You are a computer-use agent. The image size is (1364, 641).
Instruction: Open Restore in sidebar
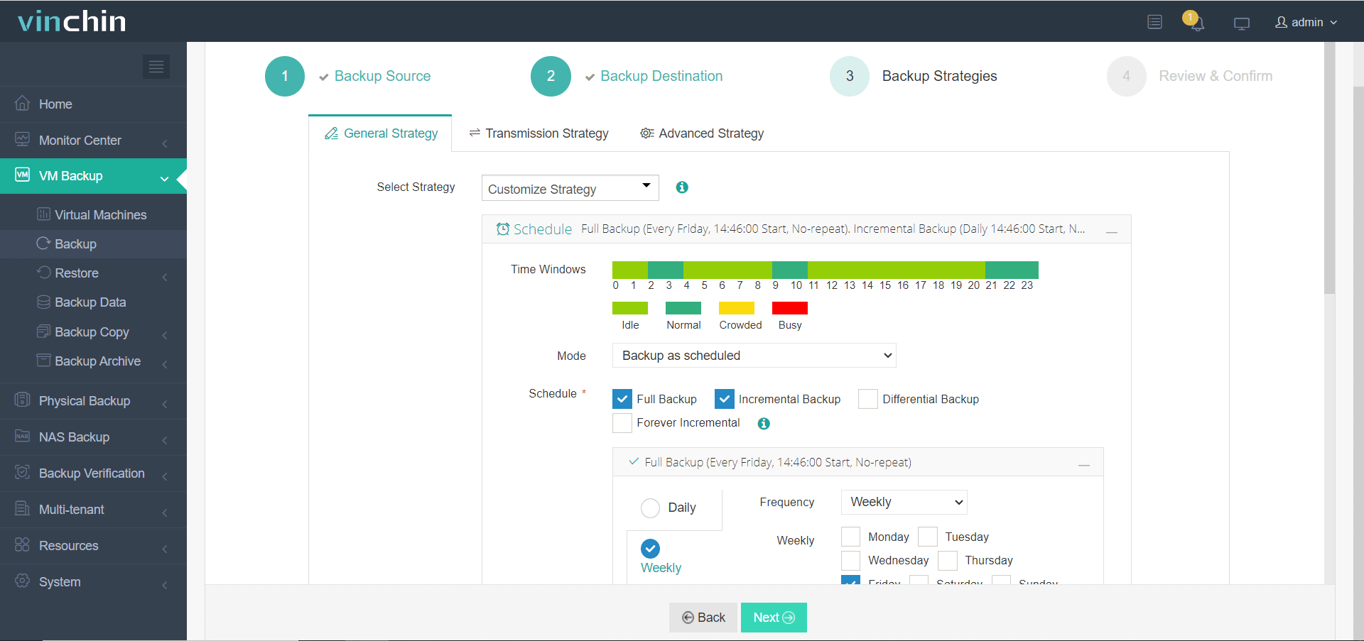tap(93, 273)
